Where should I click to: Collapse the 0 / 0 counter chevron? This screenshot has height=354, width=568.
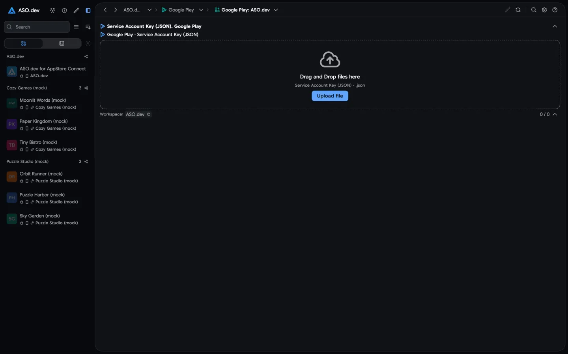pyautogui.click(x=555, y=114)
